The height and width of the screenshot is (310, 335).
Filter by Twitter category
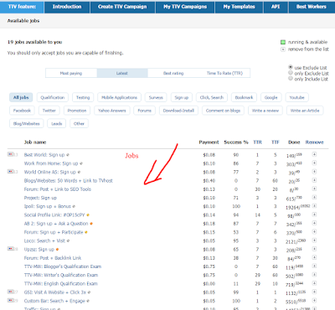coord(49,111)
